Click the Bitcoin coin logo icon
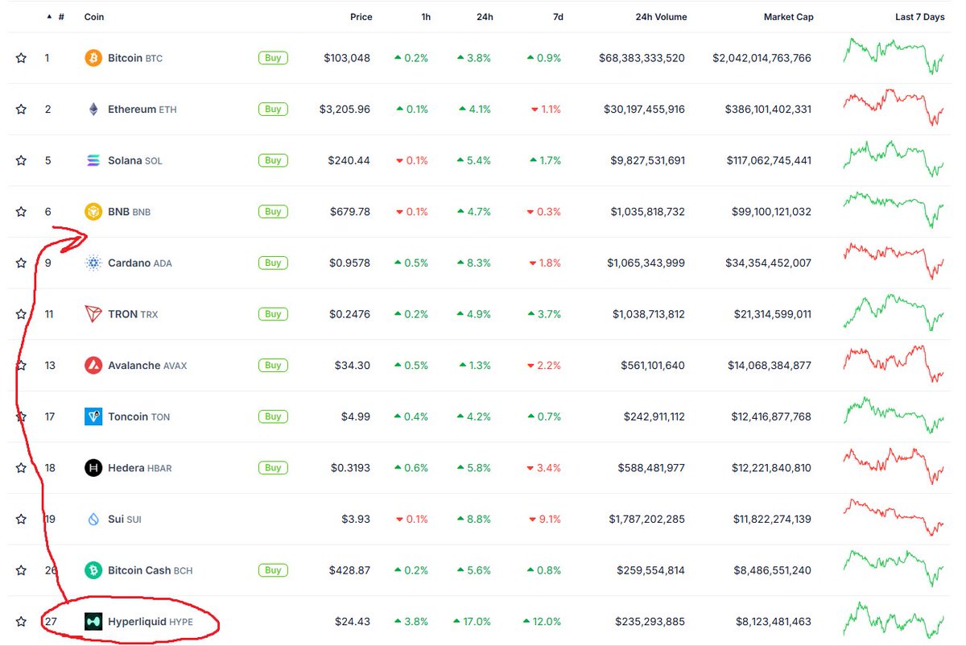This screenshot has width=966, height=646. (x=93, y=58)
